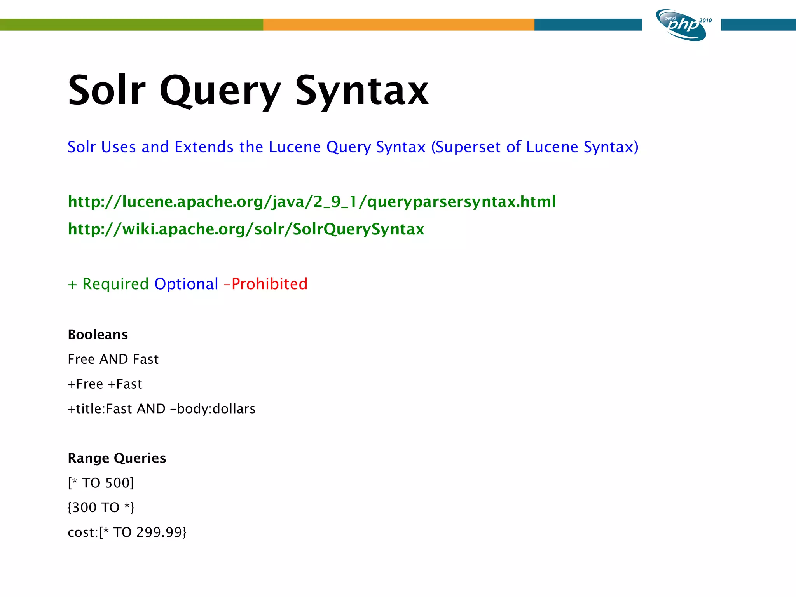Click the blue 'Optional' word
The image size is (796, 597).
point(186,284)
